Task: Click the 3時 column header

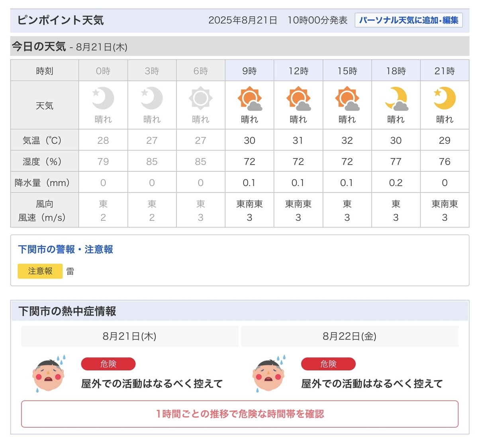Action: point(152,71)
